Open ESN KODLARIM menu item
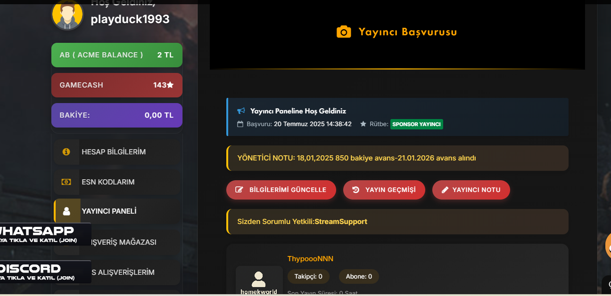 (116, 182)
